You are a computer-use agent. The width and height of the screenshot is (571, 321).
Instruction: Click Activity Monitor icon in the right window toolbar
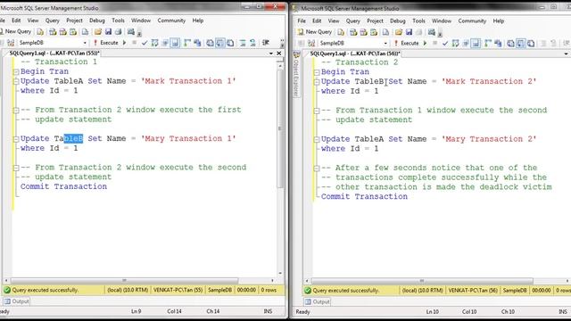point(432,32)
